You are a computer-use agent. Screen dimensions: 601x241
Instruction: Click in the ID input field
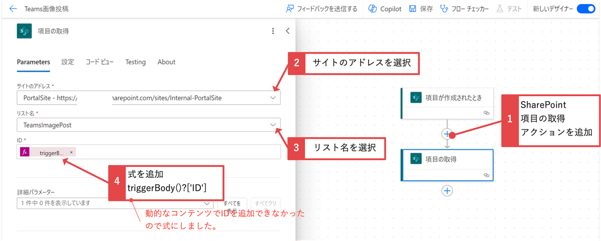[x=149, y=152]
